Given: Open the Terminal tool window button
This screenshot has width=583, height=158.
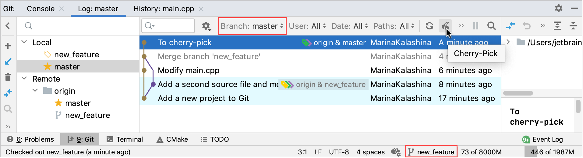Looking at the screenshot, I should tap(125, 139).
